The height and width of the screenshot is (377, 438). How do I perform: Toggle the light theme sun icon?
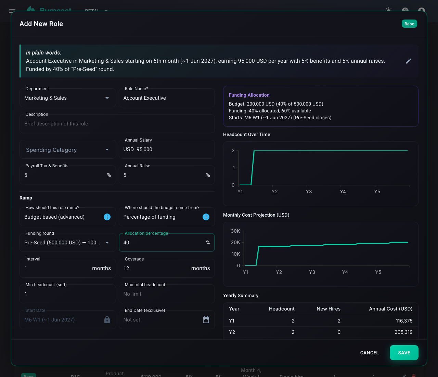tap(389, 11)
